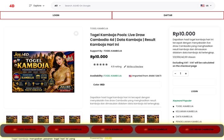Click the 123,558,142,99 Ulasan count

point(184,57)
